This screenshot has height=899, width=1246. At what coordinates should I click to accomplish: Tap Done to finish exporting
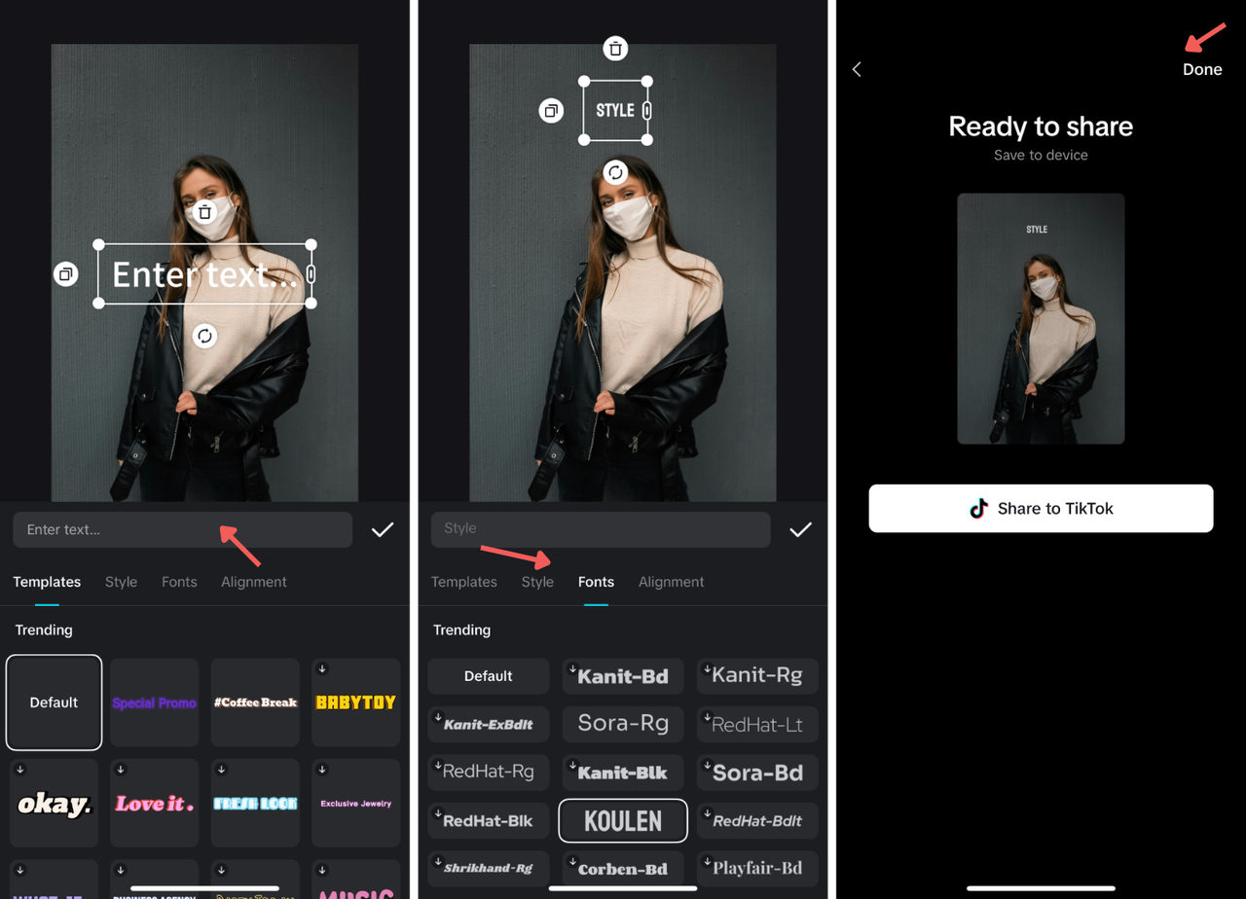1201,69
